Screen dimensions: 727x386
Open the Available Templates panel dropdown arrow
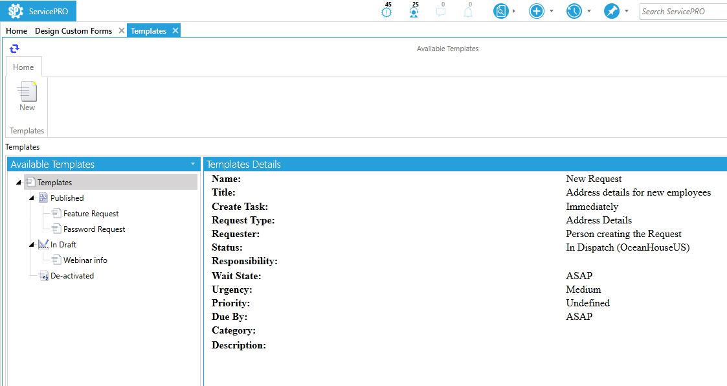(x=193, y=164)
